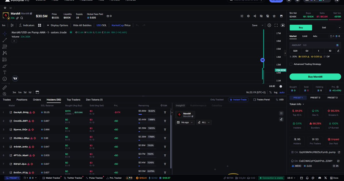Open the Fibonacci/gann lines tool
Screen dimensions: 344x181
click(x=5, y=46)
